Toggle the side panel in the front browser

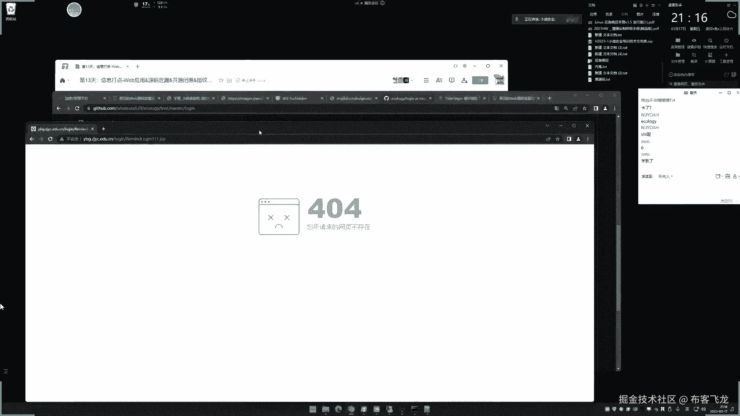click(x=569, y=139)
